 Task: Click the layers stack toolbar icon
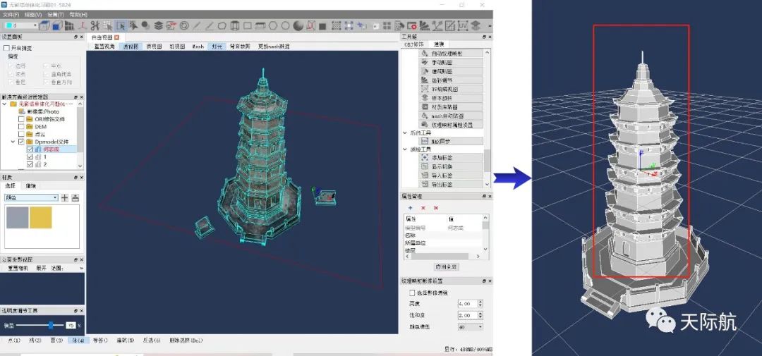click(158, 26)
